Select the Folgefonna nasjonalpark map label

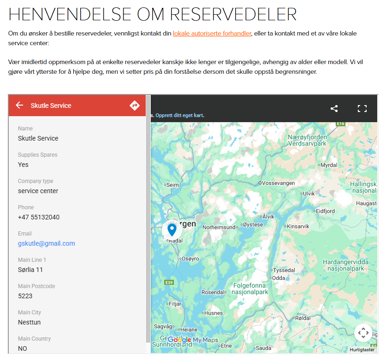pyautogui.click(x=249, y=289)
